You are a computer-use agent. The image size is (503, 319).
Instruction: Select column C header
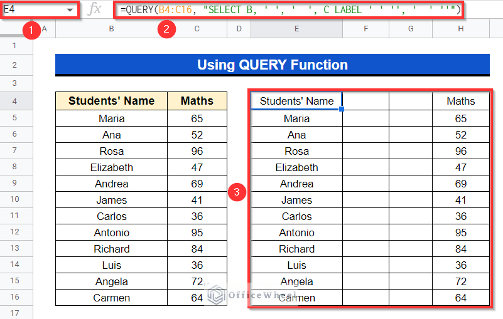[x=197, y=29]
